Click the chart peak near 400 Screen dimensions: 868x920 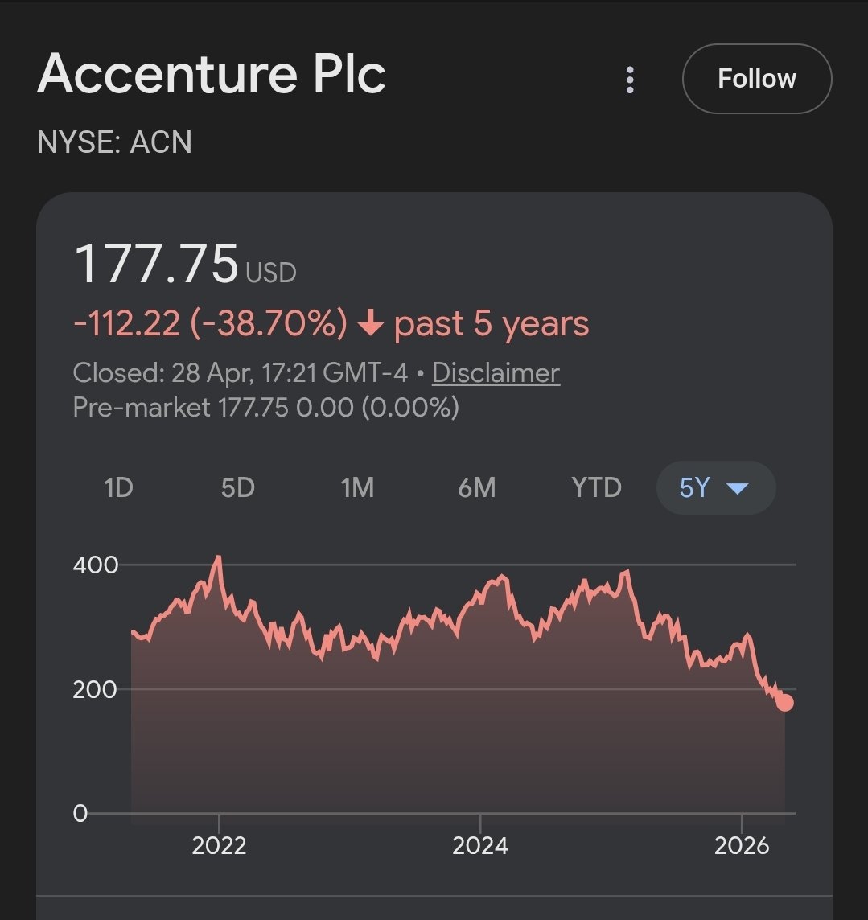(218, 557)
